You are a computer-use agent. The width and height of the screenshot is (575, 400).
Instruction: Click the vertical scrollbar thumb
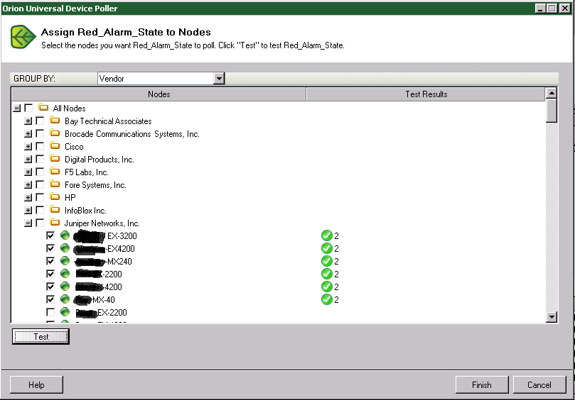coord(552,111)
